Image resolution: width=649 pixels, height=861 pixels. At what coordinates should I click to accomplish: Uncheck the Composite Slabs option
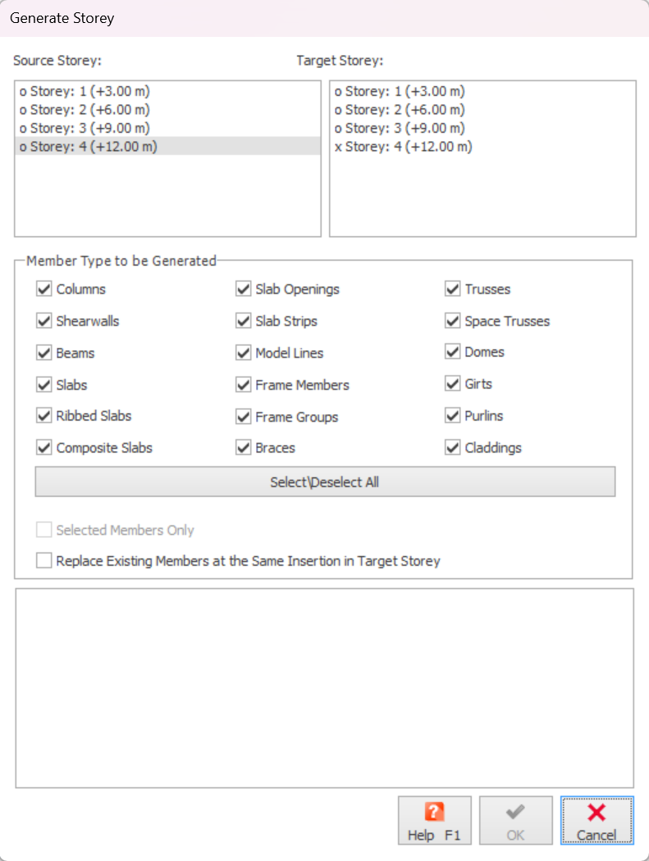pos(44,448)
